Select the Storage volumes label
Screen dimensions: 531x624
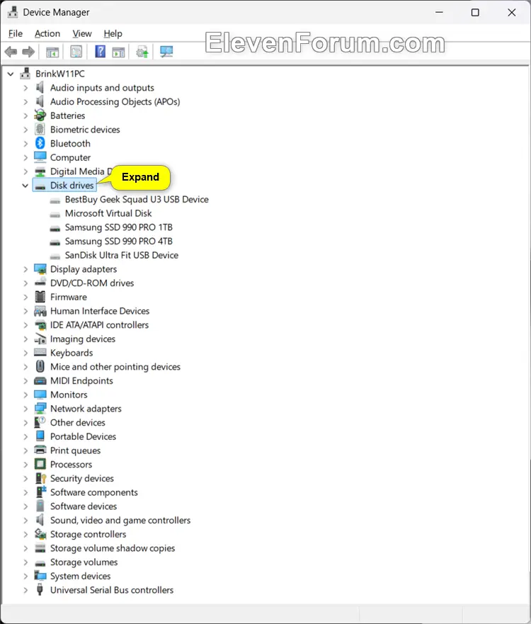[x=84, y=562]
